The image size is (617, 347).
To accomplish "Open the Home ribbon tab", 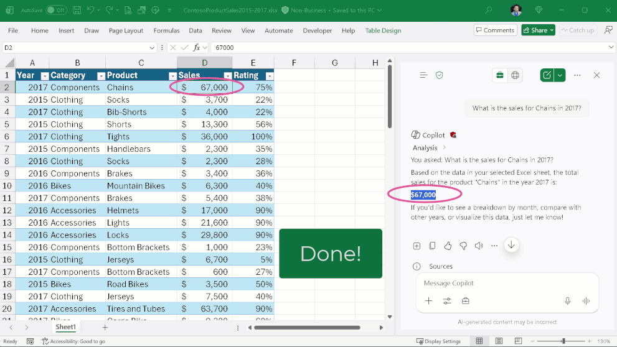I will tap(40, 30).
